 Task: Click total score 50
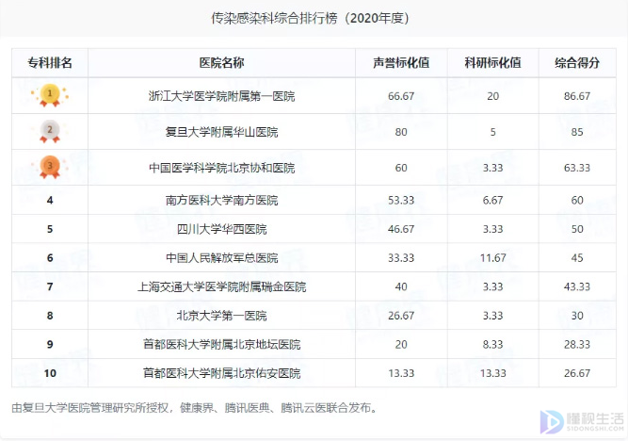click(577, 229)
